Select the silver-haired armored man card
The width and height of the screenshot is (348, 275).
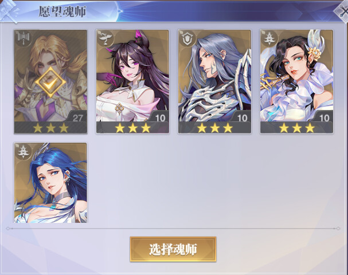pos(214,82)
